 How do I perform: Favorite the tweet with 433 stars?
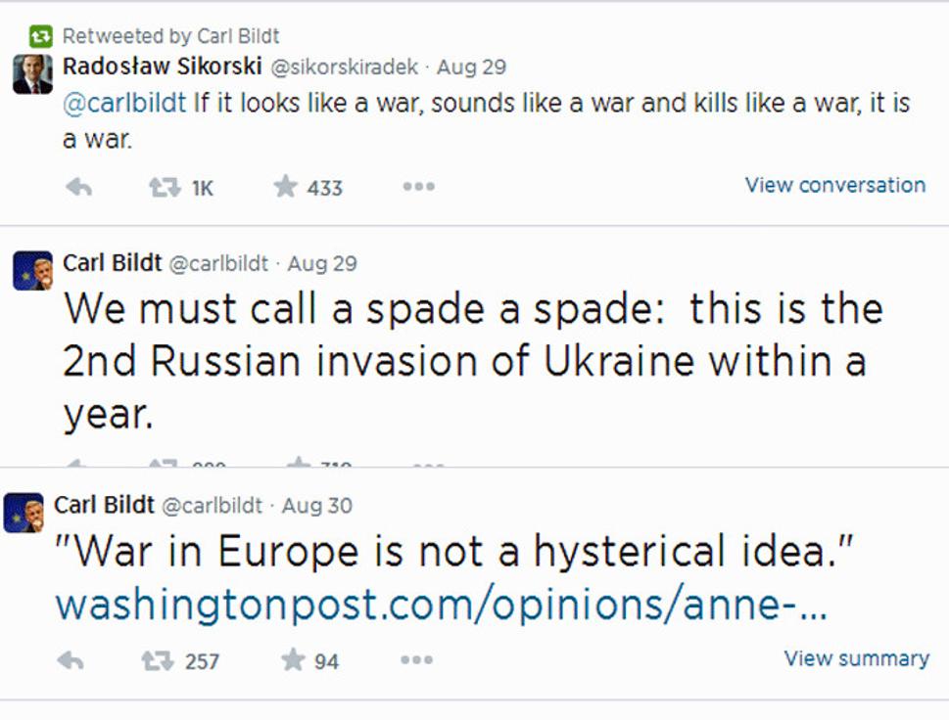tap(285, 186)
